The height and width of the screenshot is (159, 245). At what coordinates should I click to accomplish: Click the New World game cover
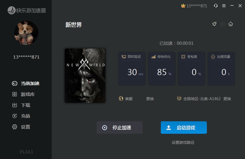[85, 76]
